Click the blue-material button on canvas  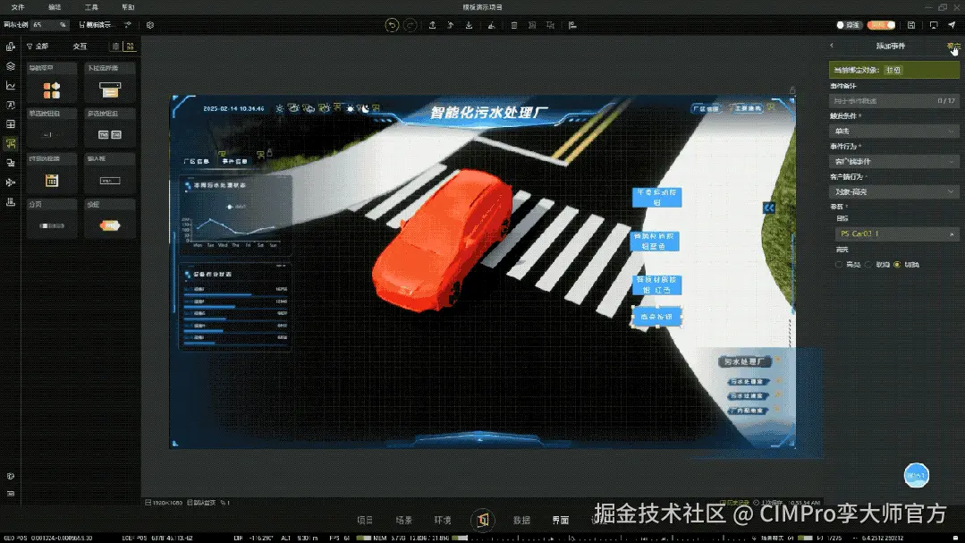click(654, 241)
